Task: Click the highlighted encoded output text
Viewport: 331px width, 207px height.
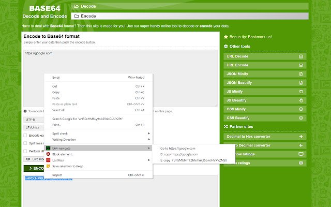Action: tap(49, 178)
